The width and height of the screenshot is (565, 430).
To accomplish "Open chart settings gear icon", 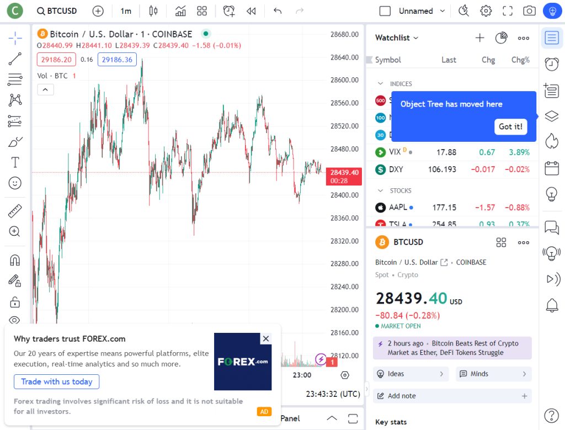I will tap(486, 11).
